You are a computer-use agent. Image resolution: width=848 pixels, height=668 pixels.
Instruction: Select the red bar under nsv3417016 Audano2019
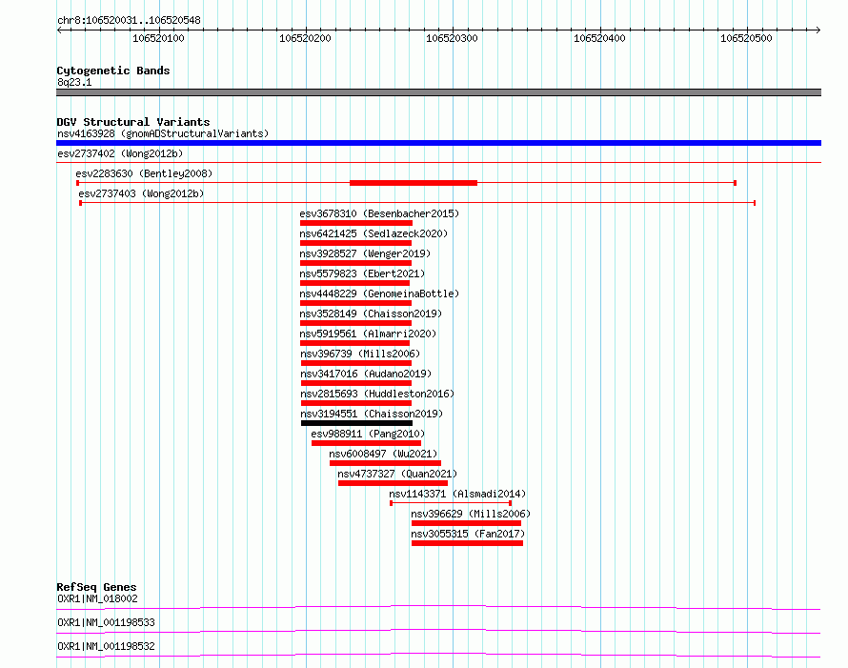pos(355,383)
